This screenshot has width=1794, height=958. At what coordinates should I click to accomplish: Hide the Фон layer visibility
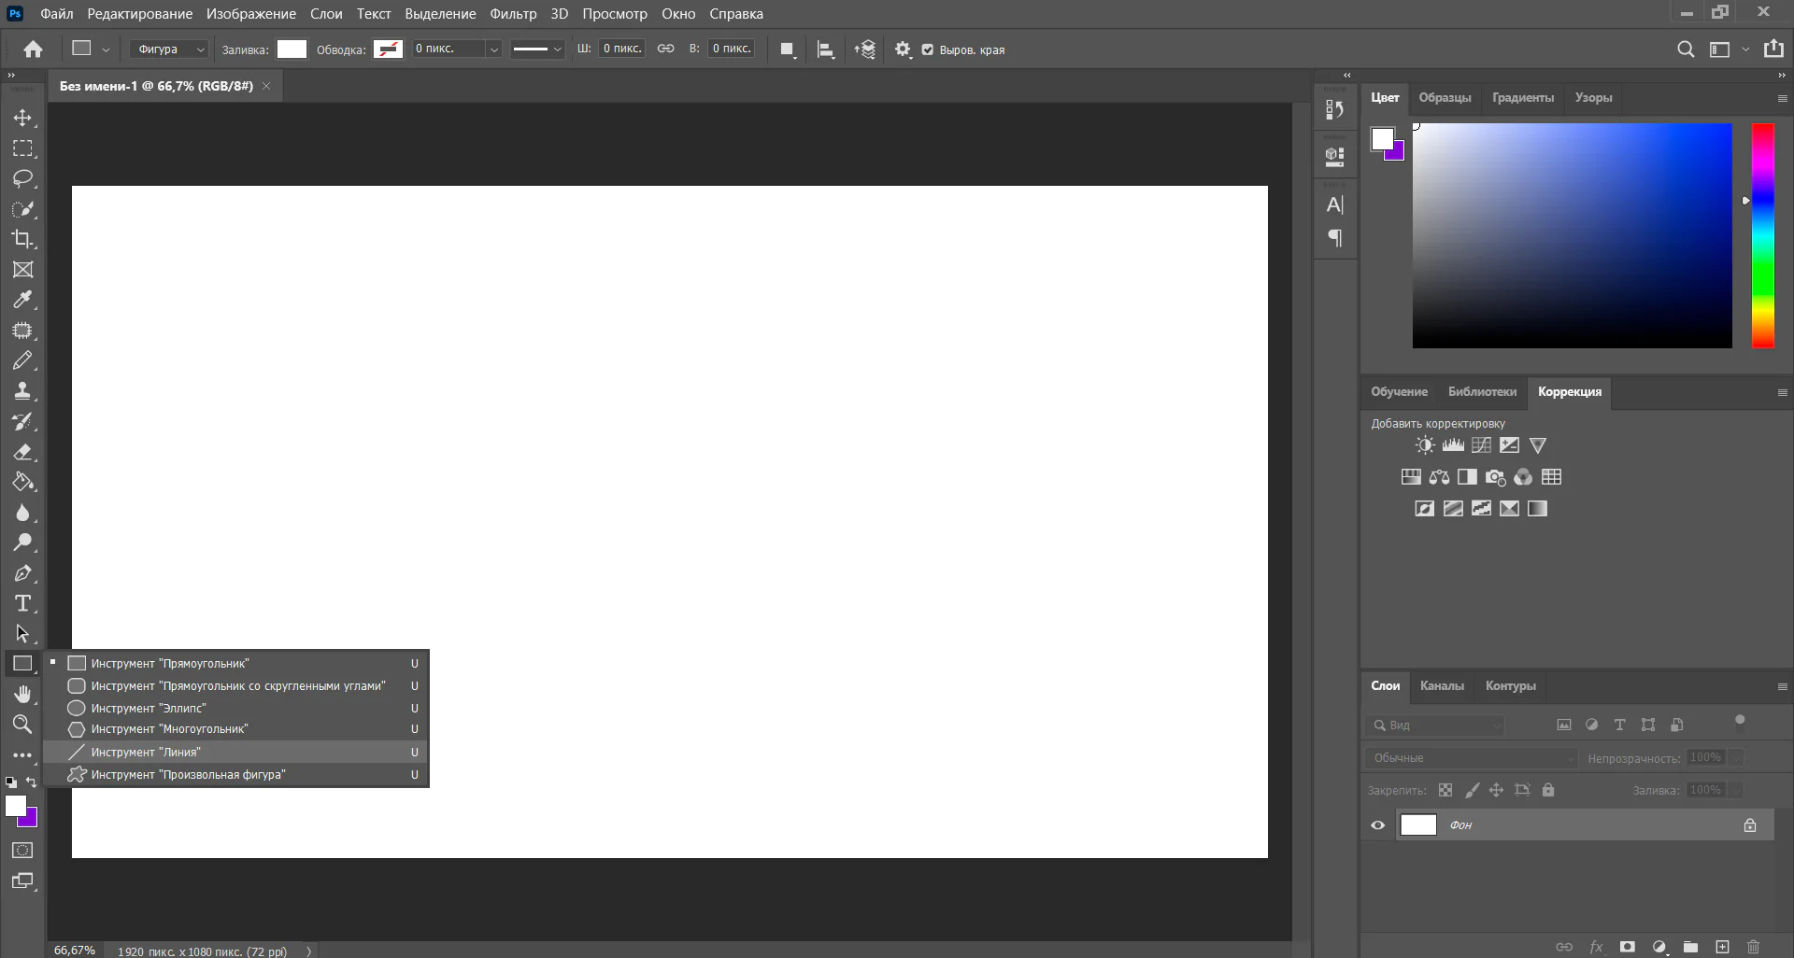1377,825
